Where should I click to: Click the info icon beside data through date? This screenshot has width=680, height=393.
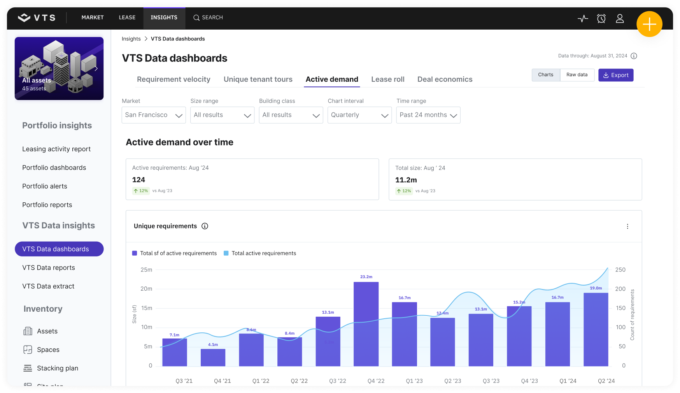[634, 56]
